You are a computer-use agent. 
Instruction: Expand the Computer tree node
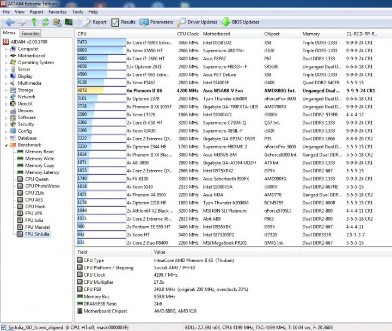pyautogui.click(x=6, y=49)
